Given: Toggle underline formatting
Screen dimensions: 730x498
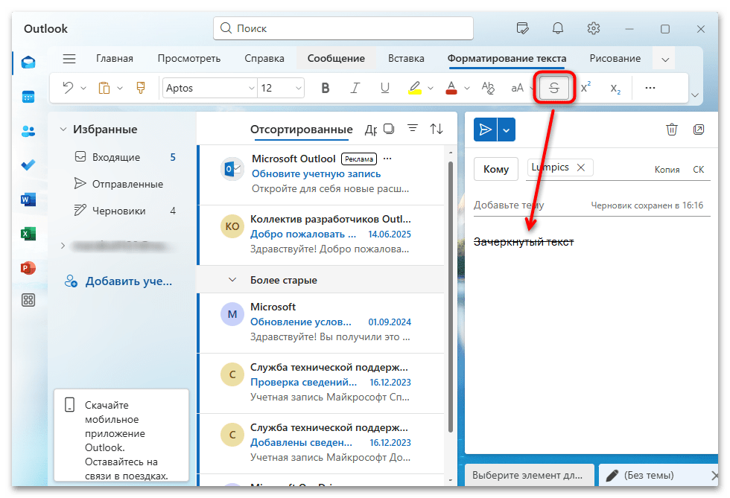Looking at the screenshot, I should [384, 88].
